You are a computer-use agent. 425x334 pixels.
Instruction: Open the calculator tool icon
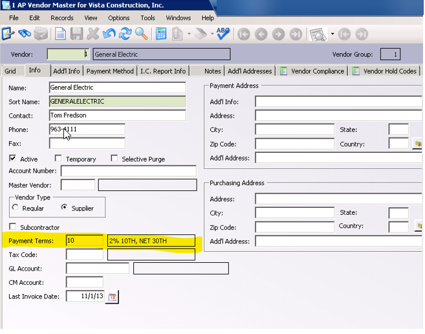tap(161, 34)
